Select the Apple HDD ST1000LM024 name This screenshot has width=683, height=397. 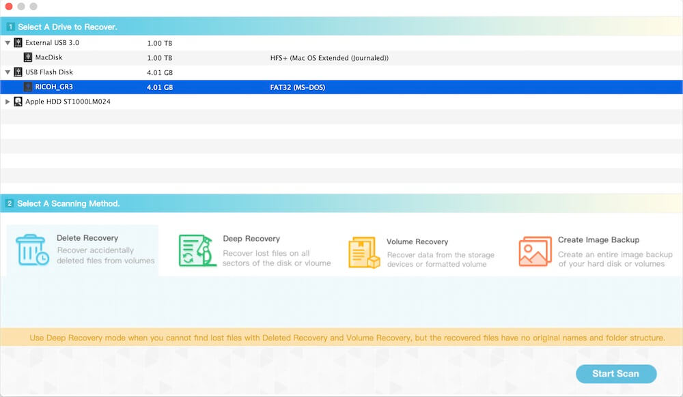[x=68, y=102]
